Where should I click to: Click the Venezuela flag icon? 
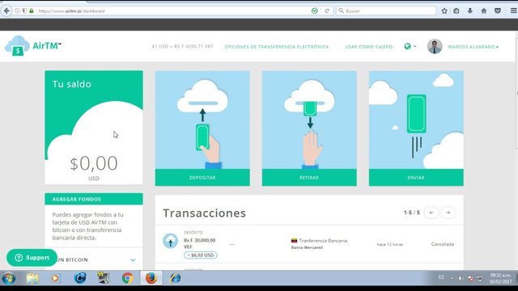294,241
